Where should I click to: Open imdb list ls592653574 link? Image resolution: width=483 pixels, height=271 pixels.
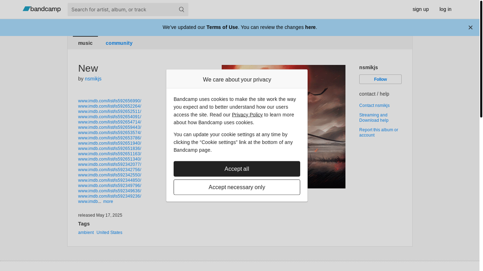point(110,133)
